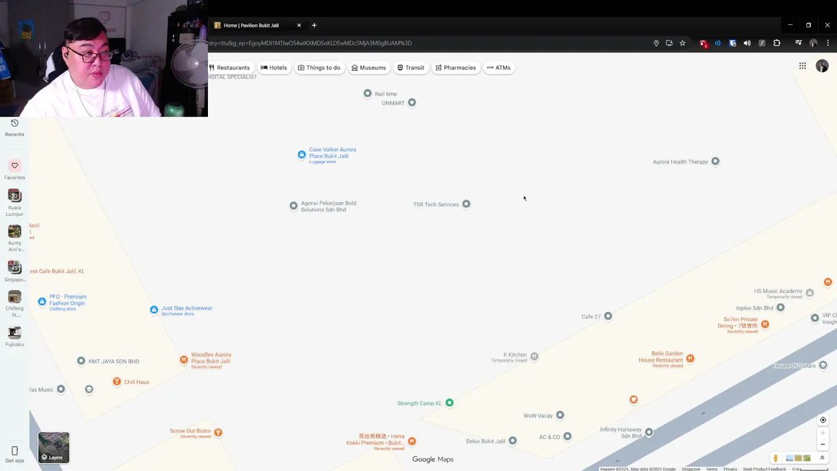The height and width of the screenshot is (471, 837).
Task: Open Google account avatar on map
Action: [x=822, y=66]
